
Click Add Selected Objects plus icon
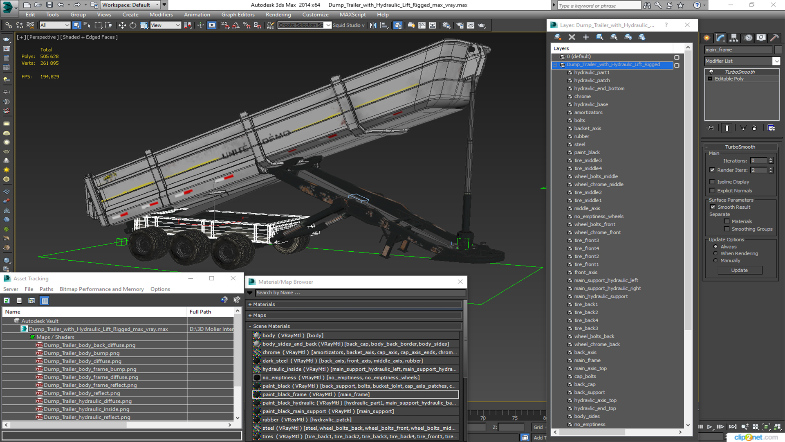point(585,37)
